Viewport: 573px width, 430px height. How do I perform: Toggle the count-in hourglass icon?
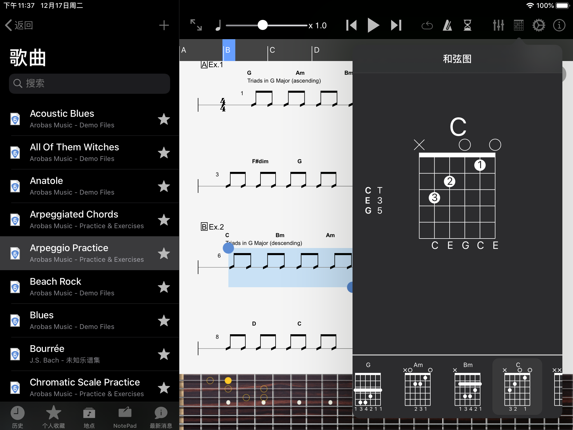point(468,25)
